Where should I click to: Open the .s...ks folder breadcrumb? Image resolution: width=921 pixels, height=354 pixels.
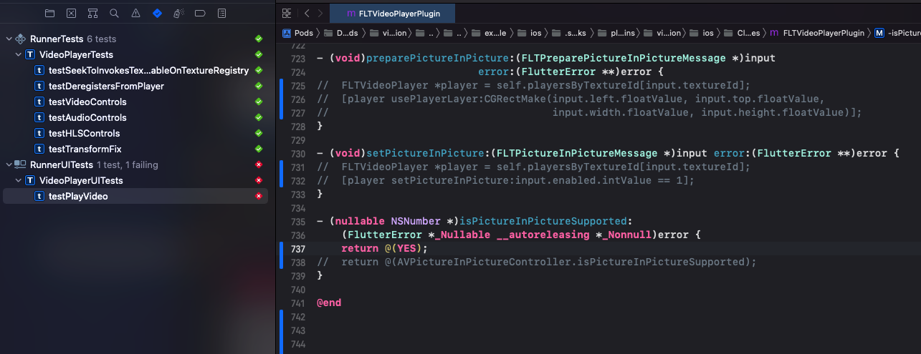tap(569, 33)
